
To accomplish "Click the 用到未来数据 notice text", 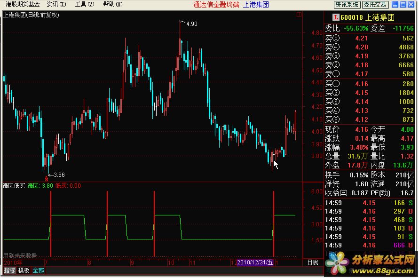I will [20, 255].
